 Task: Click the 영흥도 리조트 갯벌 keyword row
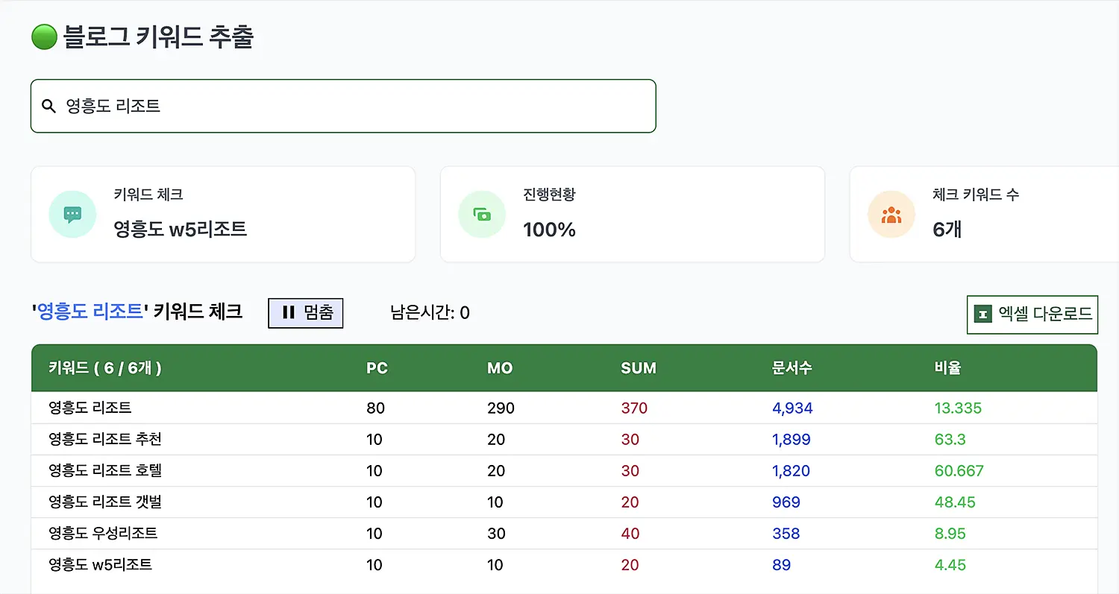point(105,502)
